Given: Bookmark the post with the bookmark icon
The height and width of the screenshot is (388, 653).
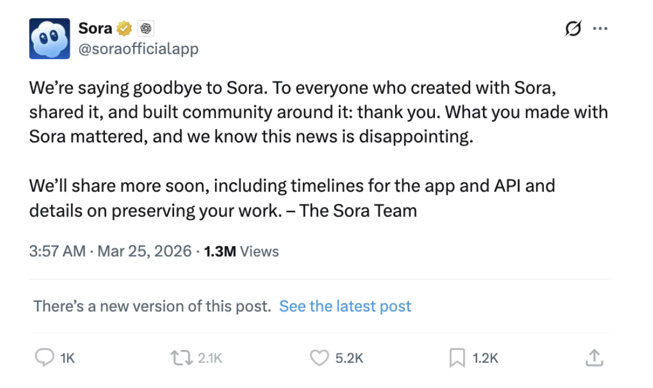Looking at the screenshot, I should [457, 358].
